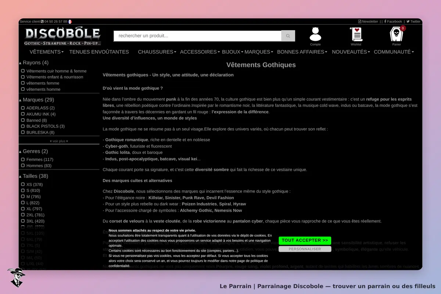
Task: Check the Femmes (117) genre filter
Action: (x=23, y=159)
